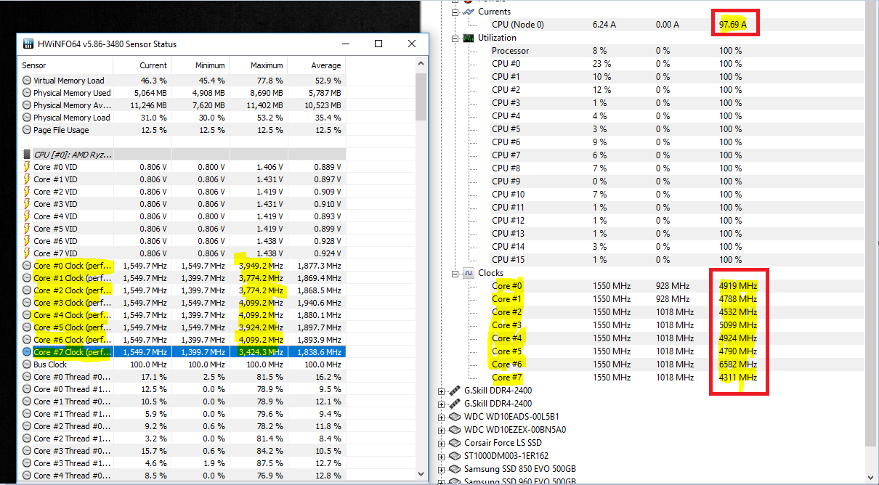Click the Currents category icon in the tree
879x485 pixels.
[x=469, y=12]
